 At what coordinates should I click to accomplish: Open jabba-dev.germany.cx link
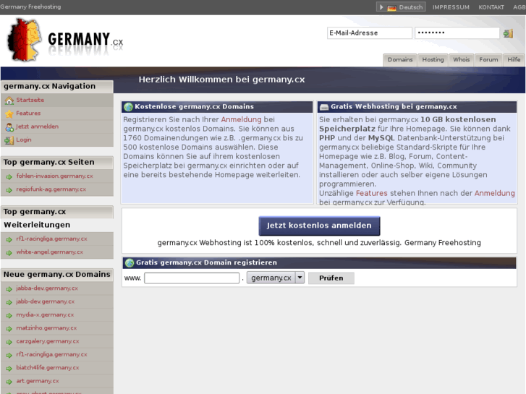pyautogui.click(x=47, y=288)
